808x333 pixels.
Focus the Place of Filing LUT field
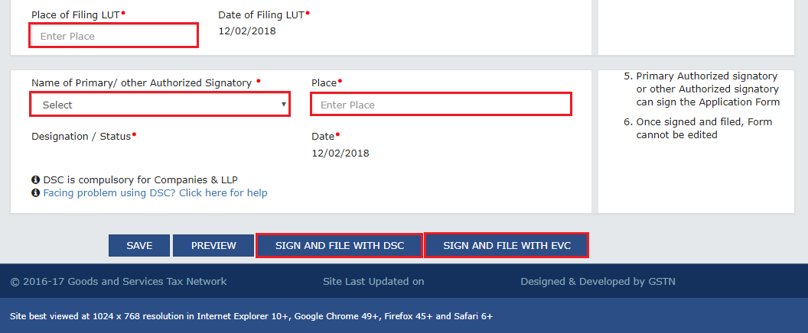114,36
